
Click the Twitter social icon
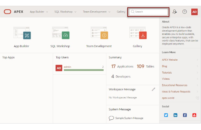(x=166, y=115)
